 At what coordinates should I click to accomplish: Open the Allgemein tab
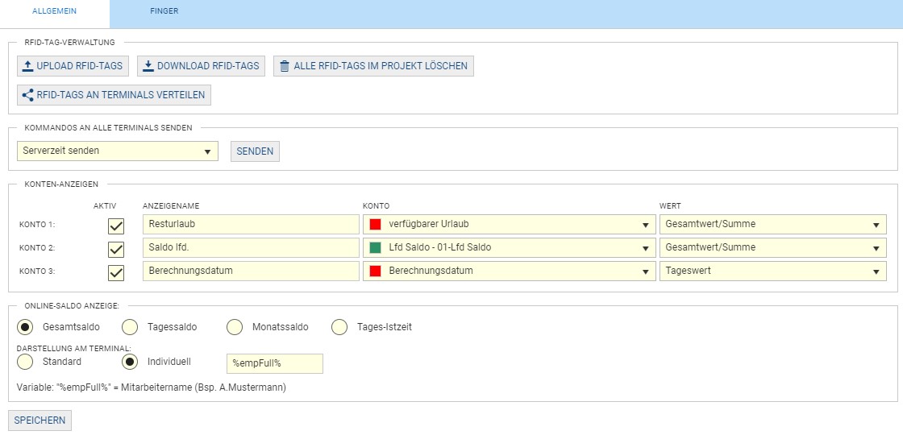click(54, 11)
